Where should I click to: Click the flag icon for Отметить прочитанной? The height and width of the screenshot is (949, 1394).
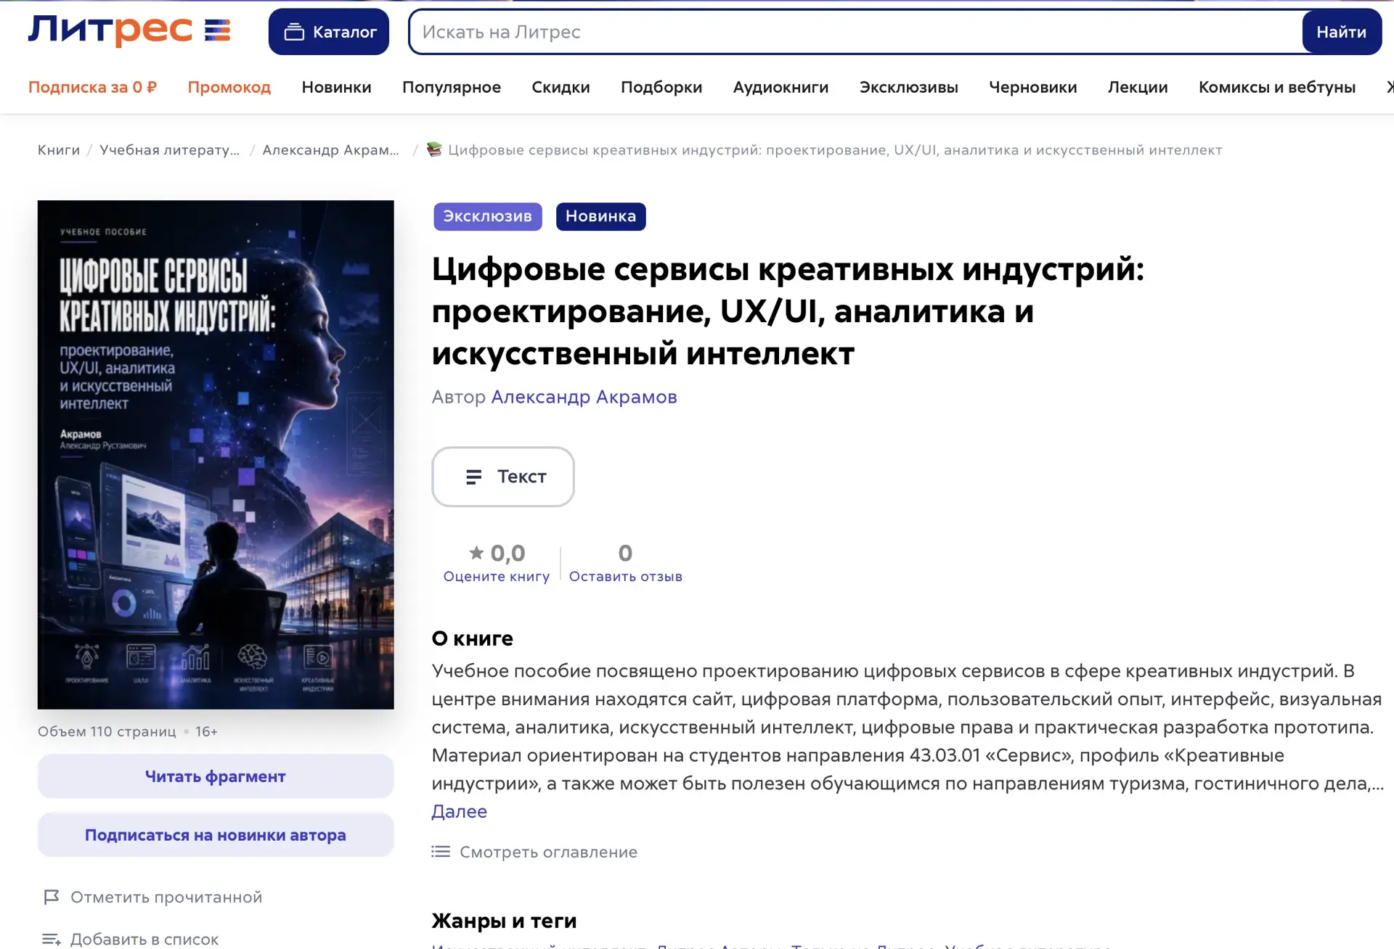tap(52, 897)
